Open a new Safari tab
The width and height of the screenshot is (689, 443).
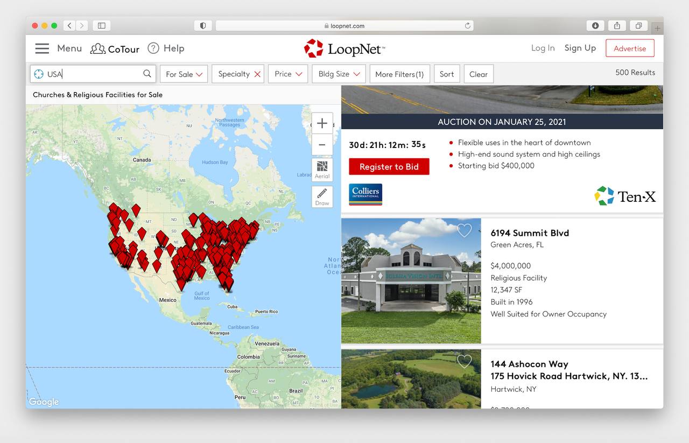(658, 28)
